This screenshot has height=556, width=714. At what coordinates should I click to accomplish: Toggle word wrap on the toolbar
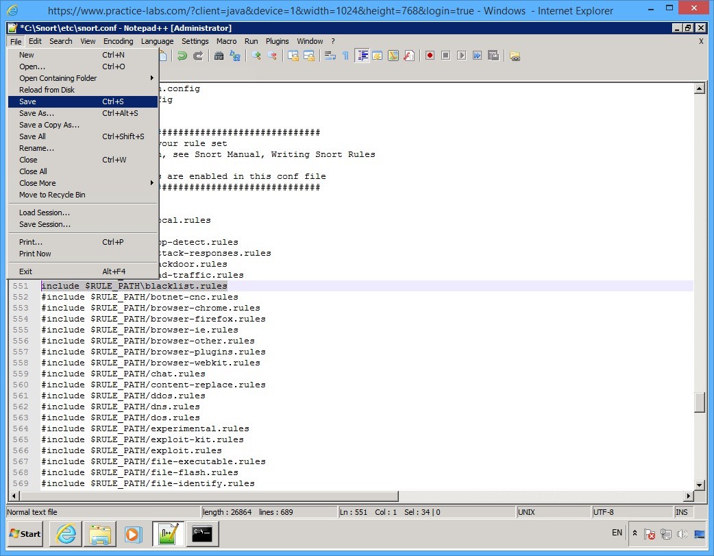pos(328,55)
